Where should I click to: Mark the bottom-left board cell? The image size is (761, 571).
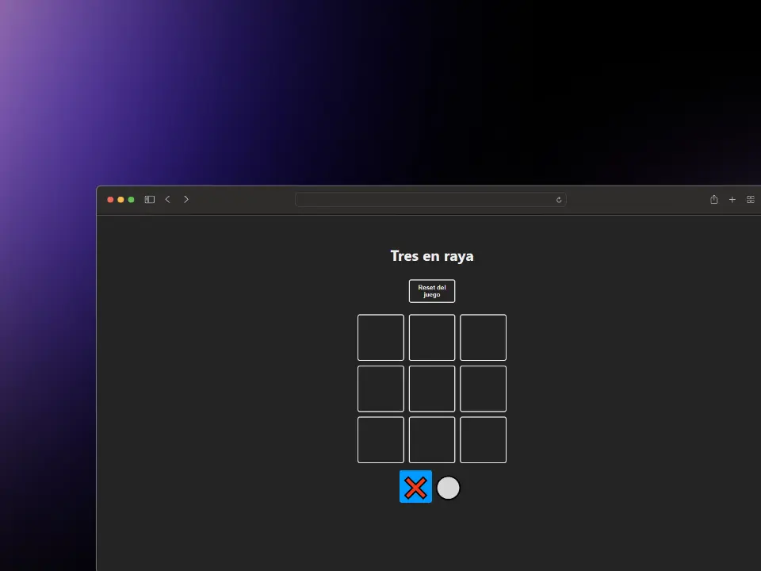click(x=380, y=439)
